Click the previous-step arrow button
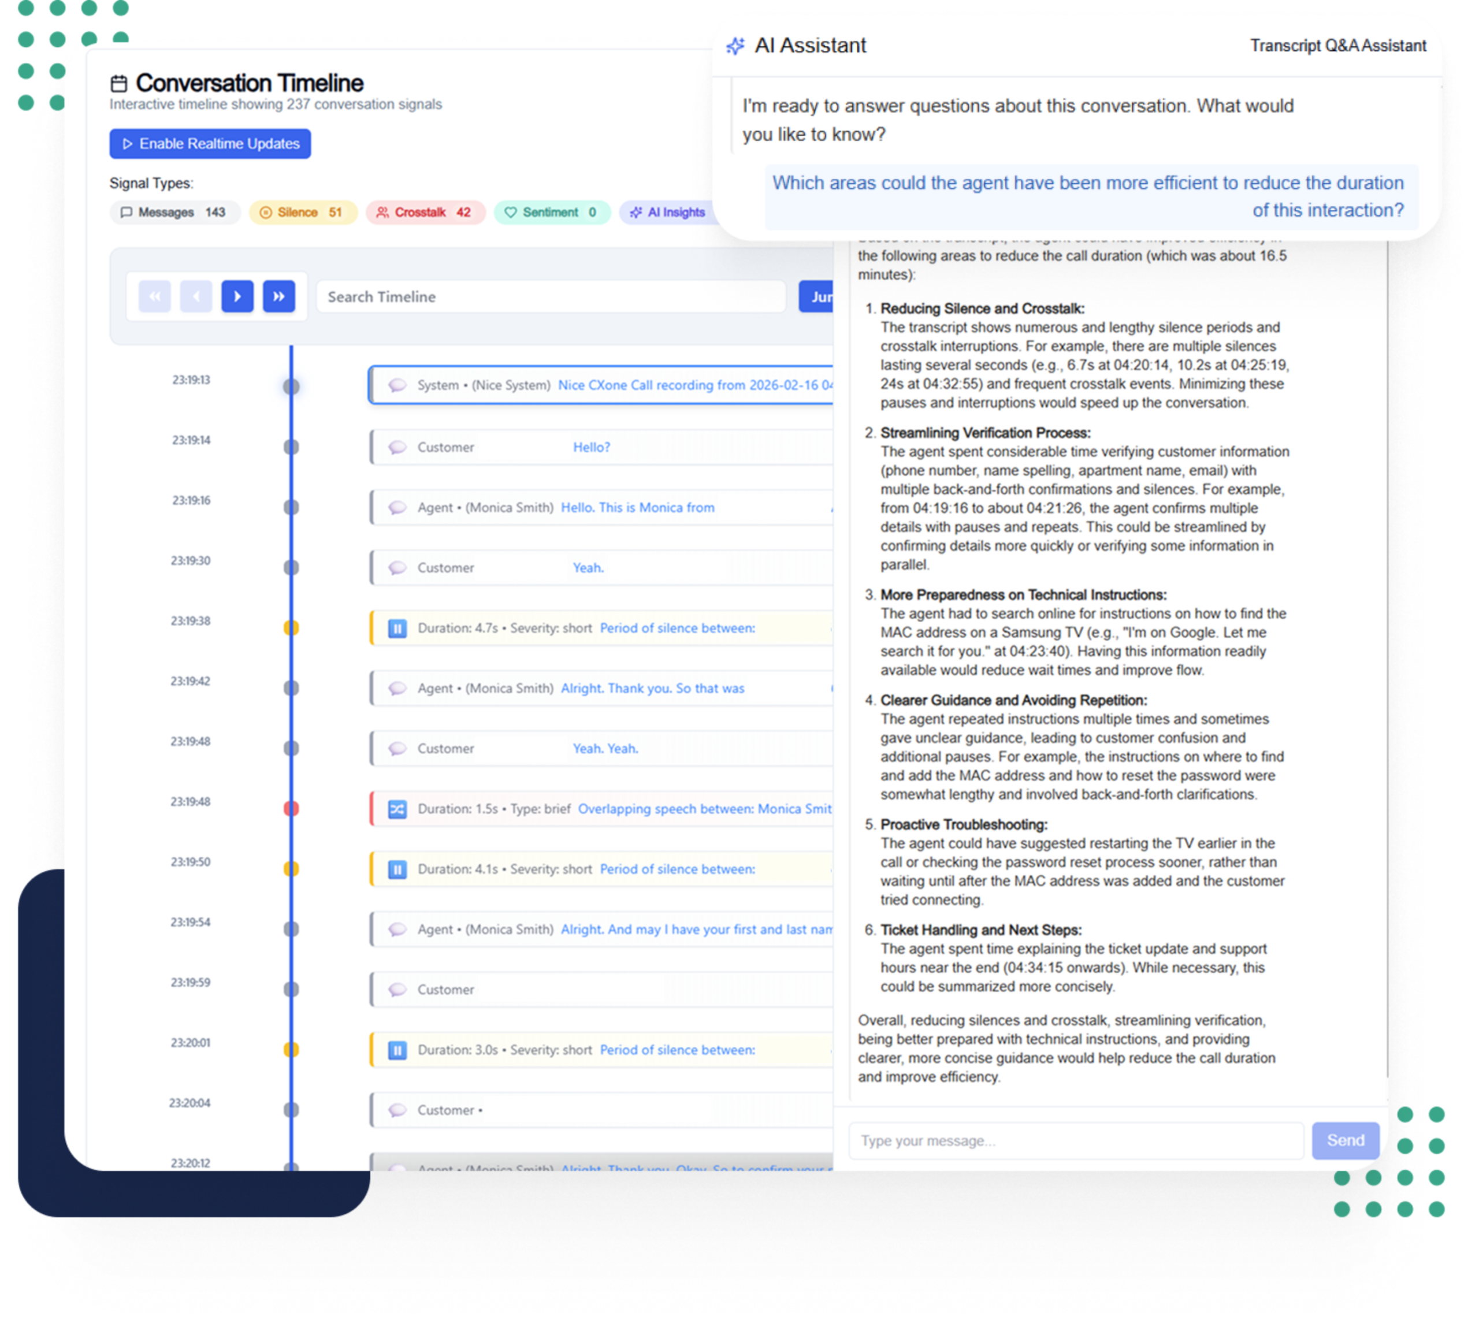This screenshot has height=1342, width=1479. point(196,296)
